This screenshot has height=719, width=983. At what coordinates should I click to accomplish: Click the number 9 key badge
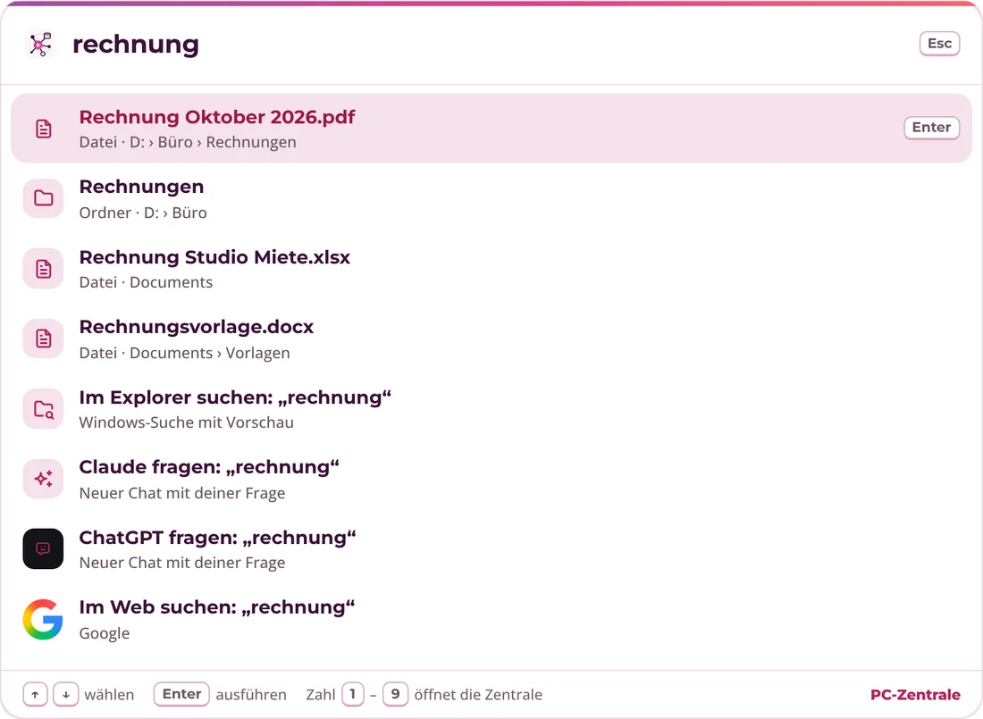(395, 694)
